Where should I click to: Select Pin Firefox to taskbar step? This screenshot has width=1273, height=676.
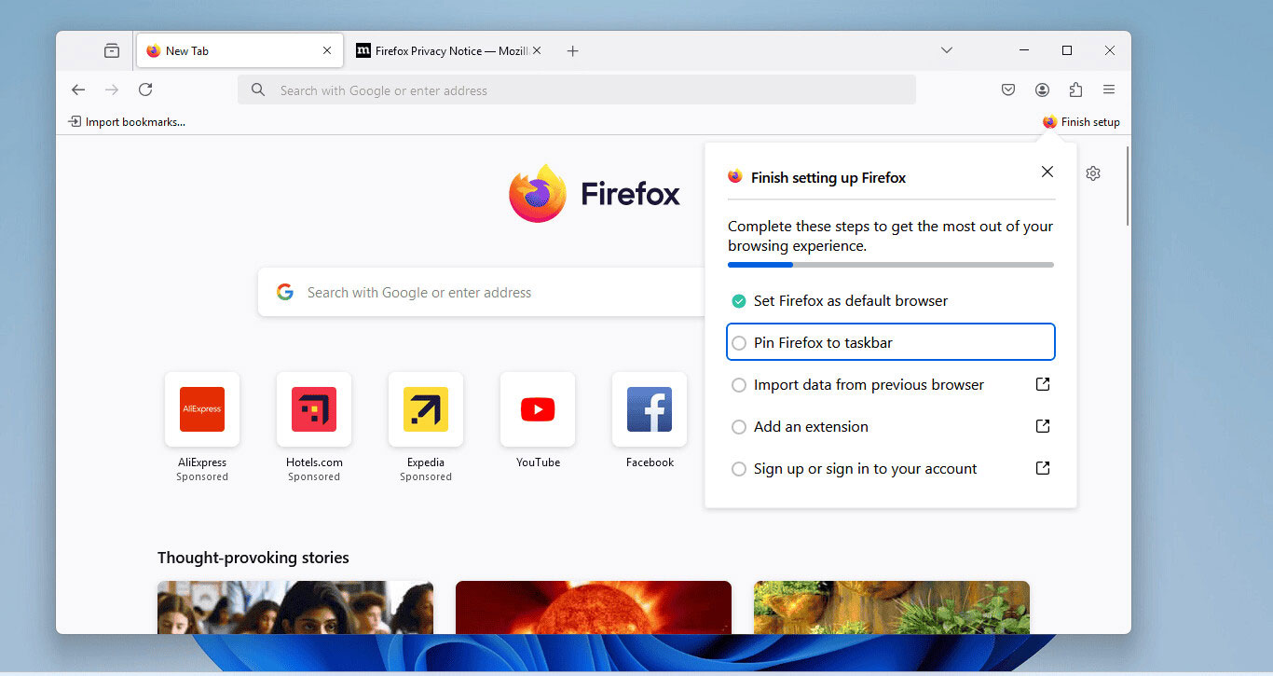click(x=890, y=342)
